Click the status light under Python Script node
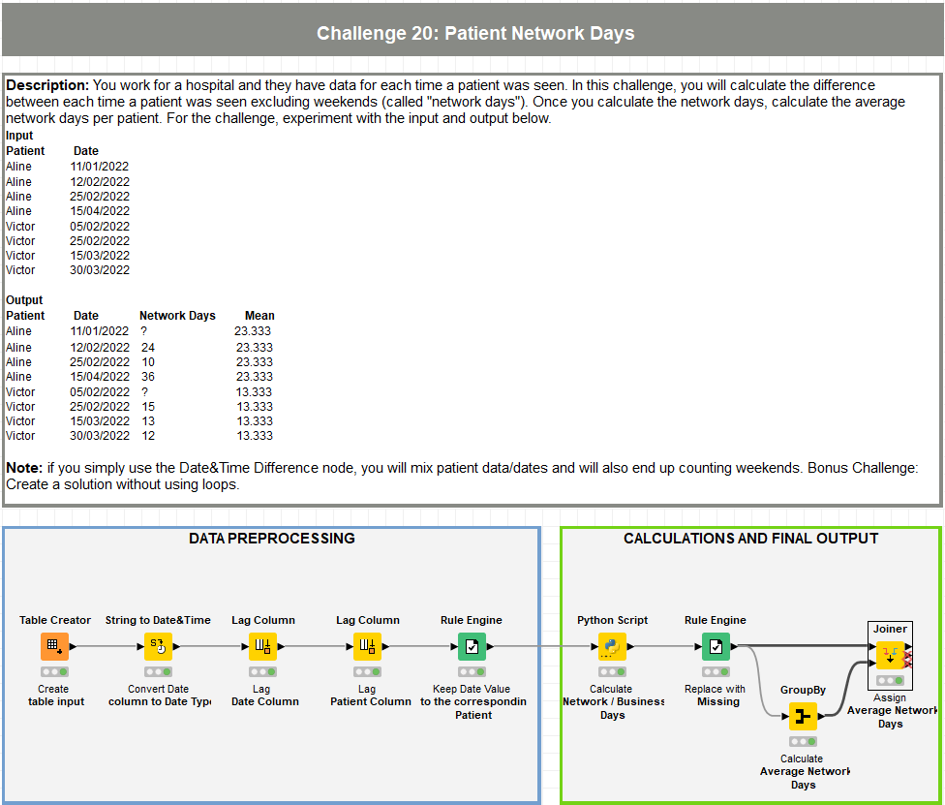 pyautogui.click(x=612, y=671)
